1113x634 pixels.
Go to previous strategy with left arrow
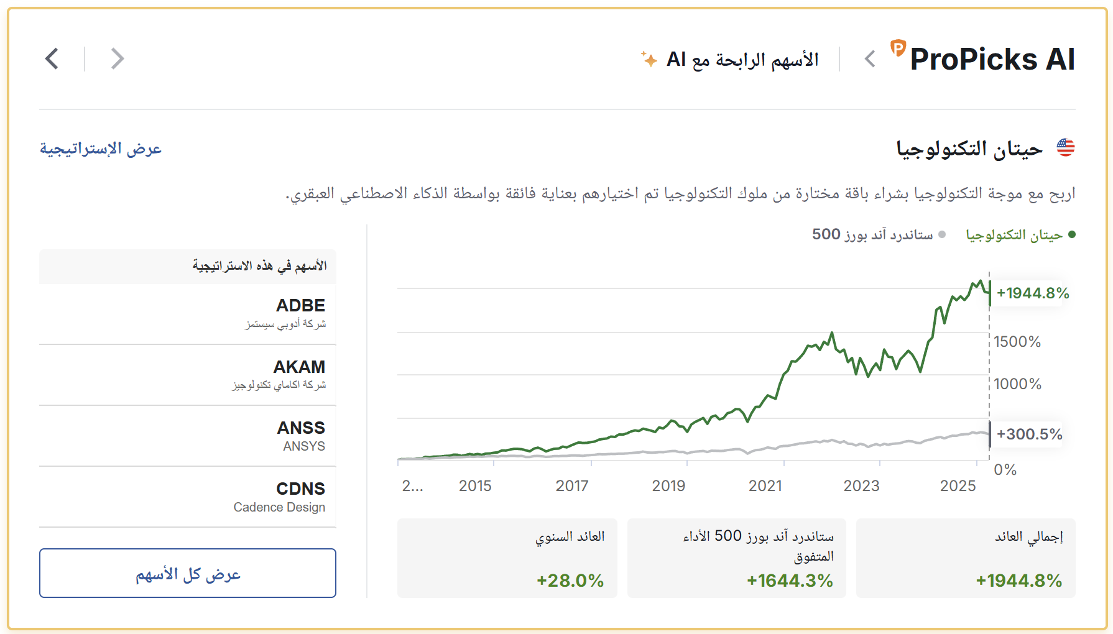(x=52, y=59)
